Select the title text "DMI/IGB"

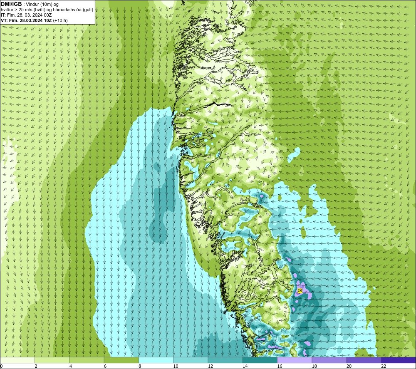point(11,4)
